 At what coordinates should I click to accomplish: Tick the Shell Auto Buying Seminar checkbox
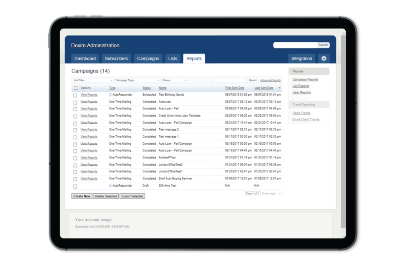pyautogui.click(x=75, y=179)
